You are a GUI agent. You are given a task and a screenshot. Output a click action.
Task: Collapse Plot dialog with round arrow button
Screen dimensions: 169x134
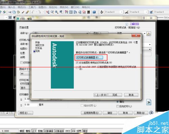tap(151, 113)
